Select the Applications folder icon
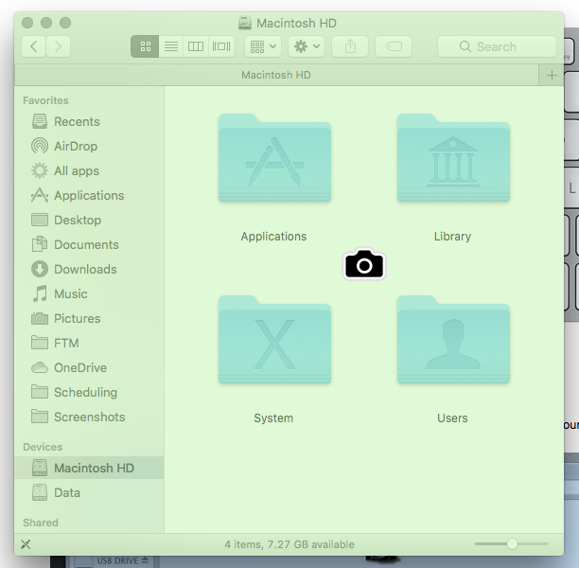 pyautogui.click(x=274, y=158)
